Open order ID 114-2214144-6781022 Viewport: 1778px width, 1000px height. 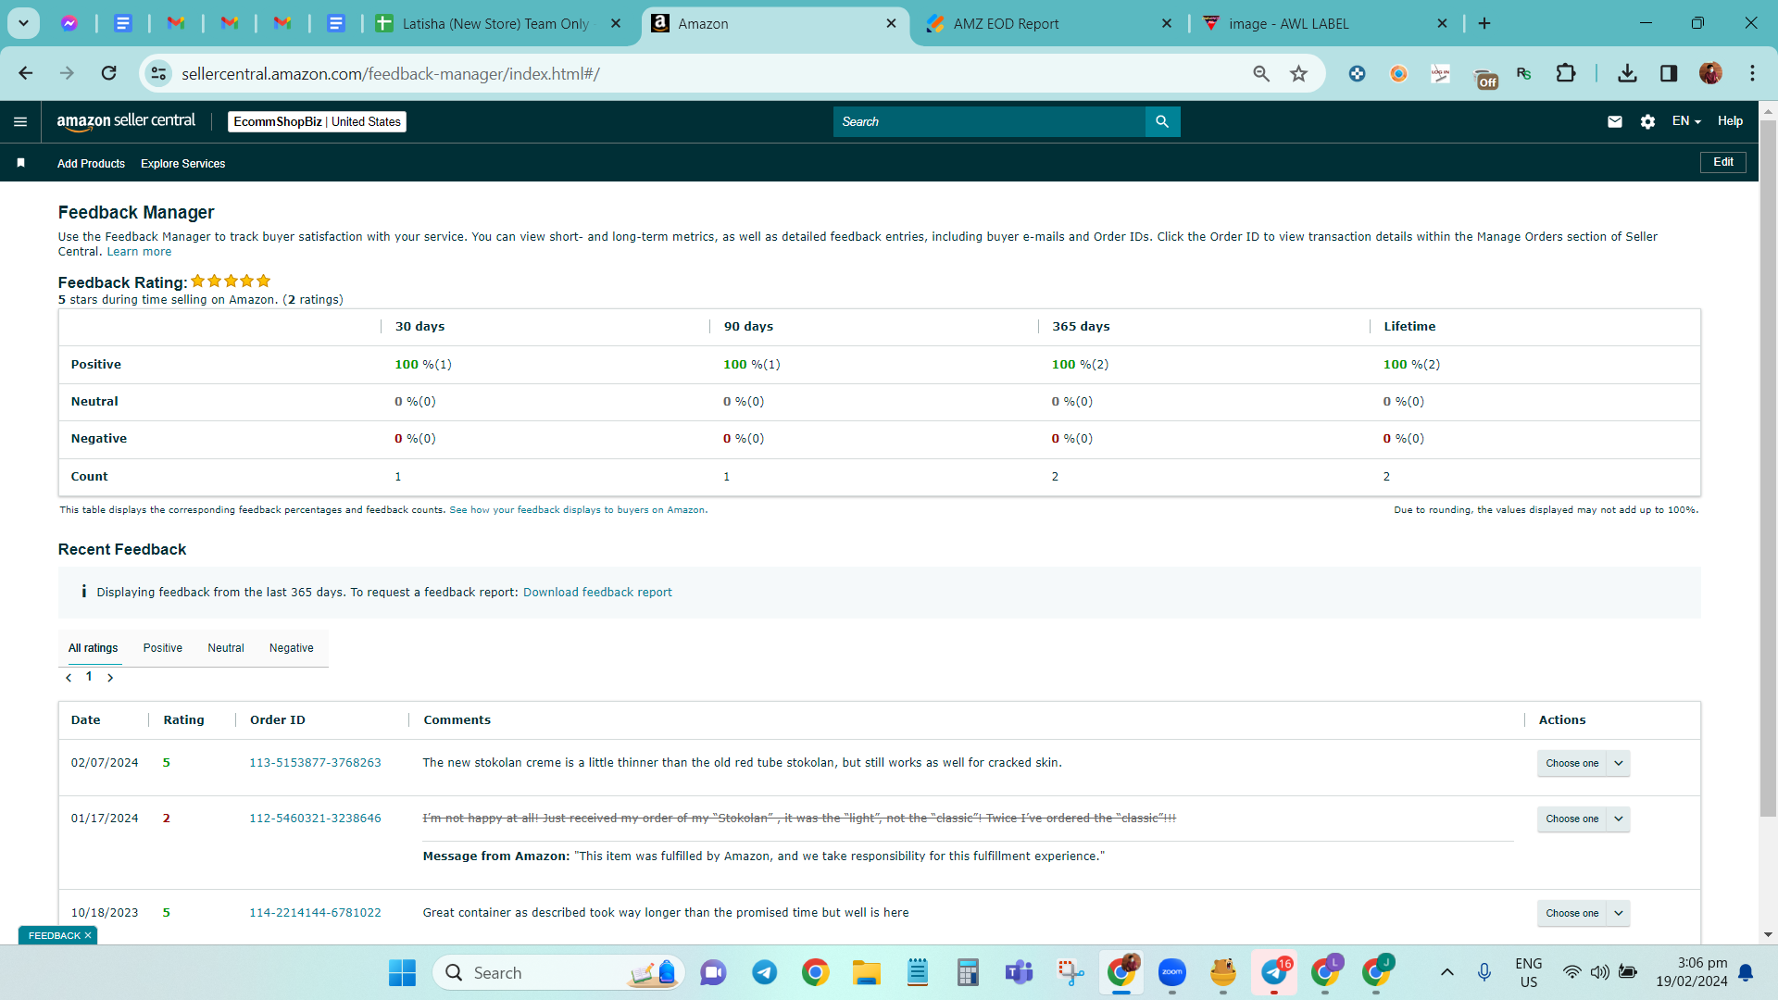[315, 913]
